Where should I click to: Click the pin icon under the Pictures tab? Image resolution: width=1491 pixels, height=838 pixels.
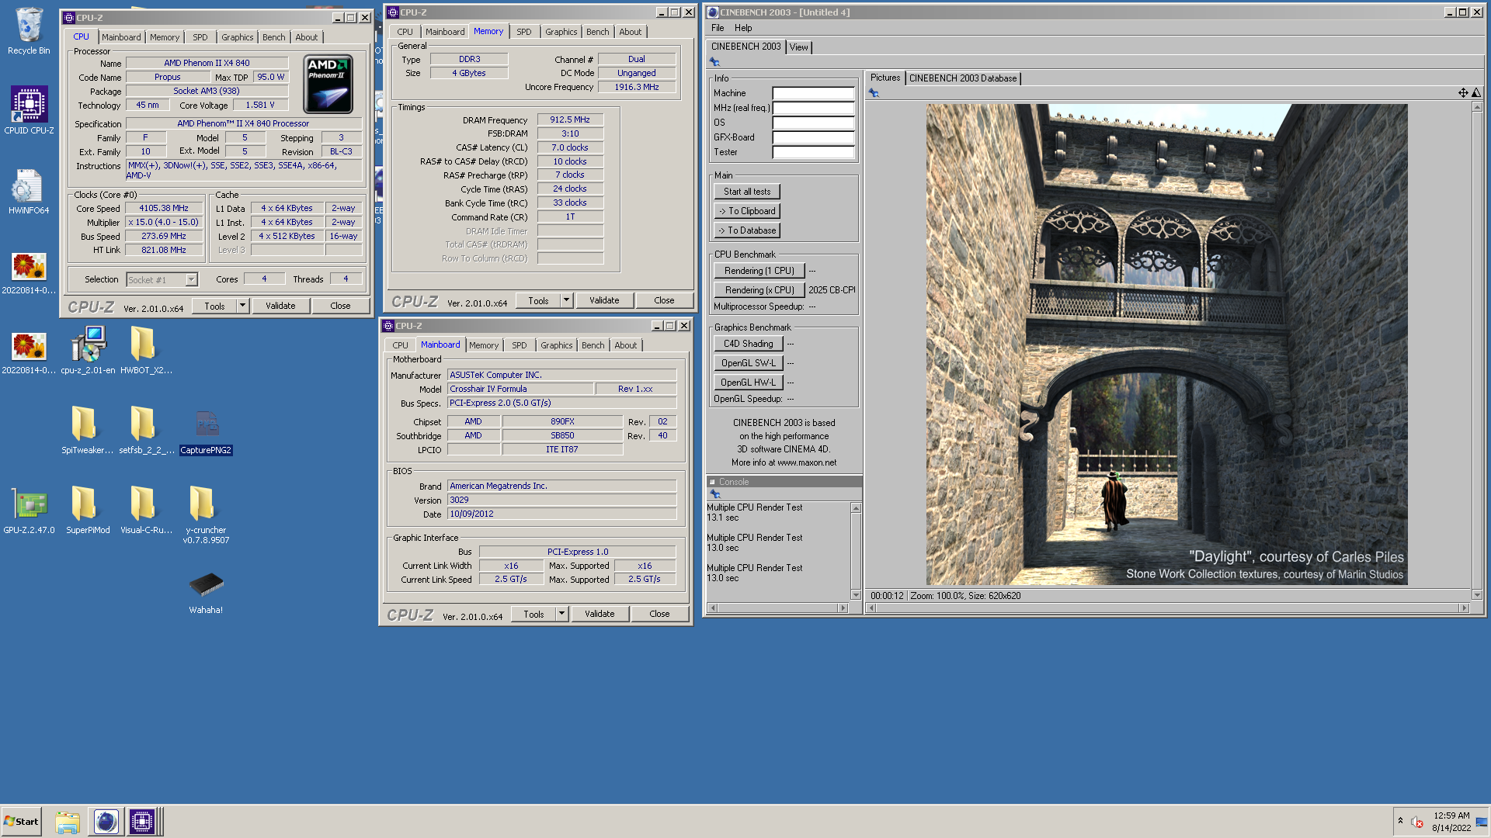874,93
